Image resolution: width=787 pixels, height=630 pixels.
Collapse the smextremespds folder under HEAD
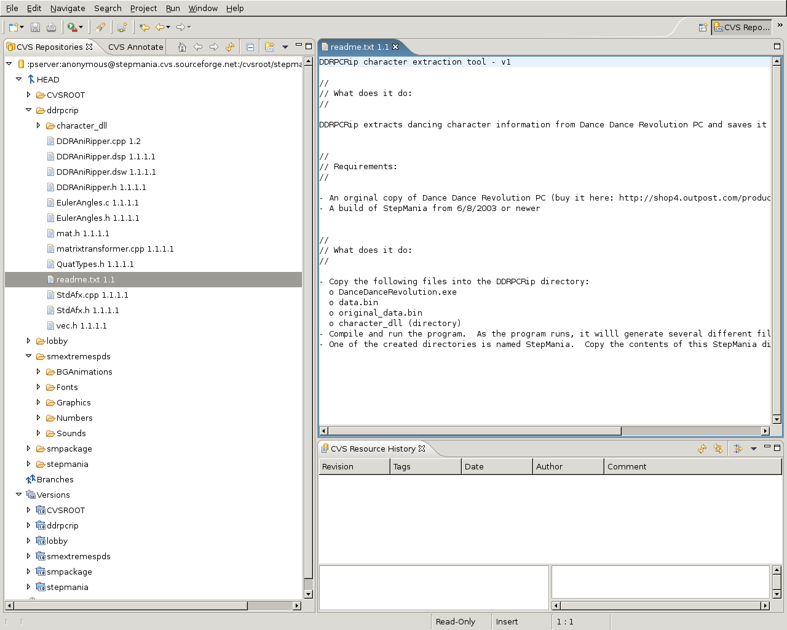(28, 356)
